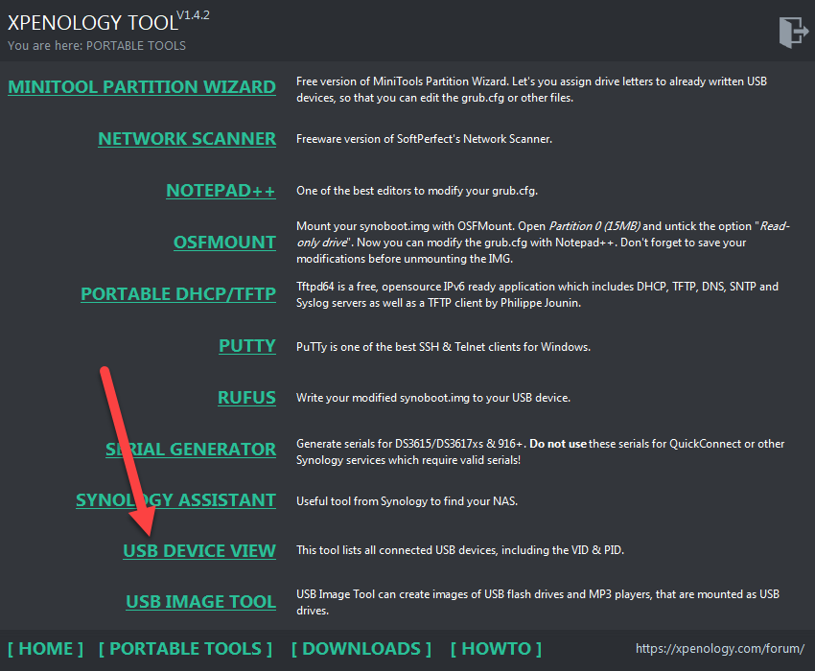The image size is (815, 671).
Task: Click the Rufus description text
Action: pyautogui.click(x=433, y=398)
